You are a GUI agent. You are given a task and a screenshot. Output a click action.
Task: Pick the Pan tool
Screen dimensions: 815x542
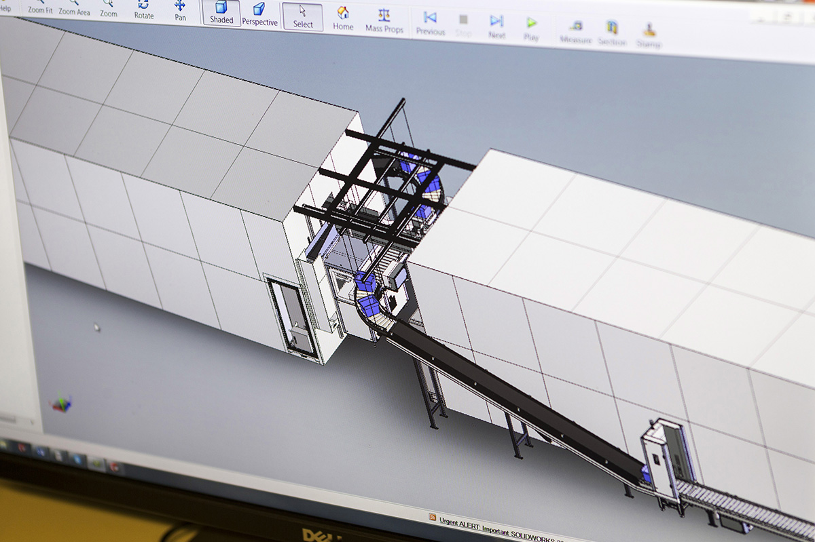[x=180, y=12]
